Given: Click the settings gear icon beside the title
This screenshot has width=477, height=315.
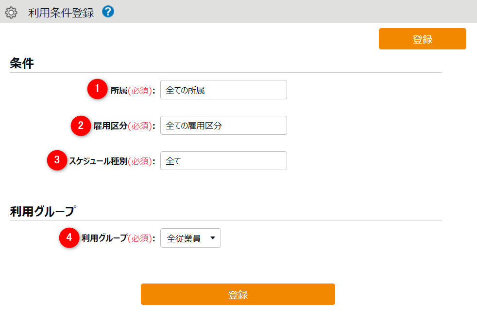Looking at the screenshot, I should 11,13.
